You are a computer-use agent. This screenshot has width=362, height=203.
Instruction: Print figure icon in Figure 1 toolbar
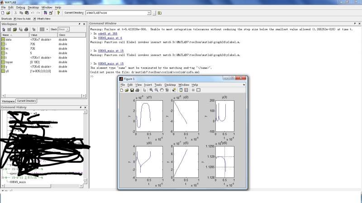[138, 90]
